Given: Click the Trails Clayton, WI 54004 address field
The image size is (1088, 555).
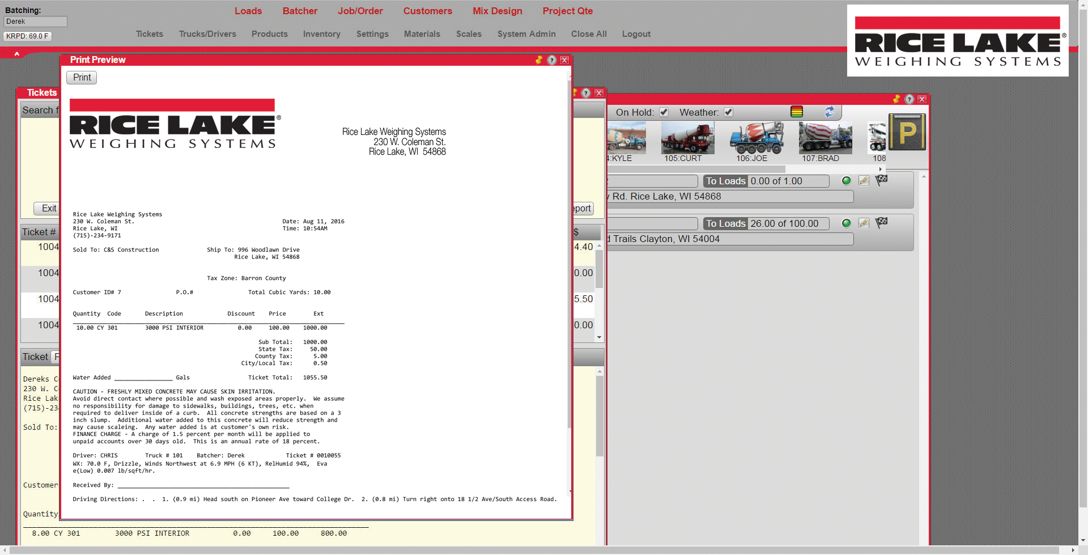Looking at the screenshot, I should pos(730,239).
